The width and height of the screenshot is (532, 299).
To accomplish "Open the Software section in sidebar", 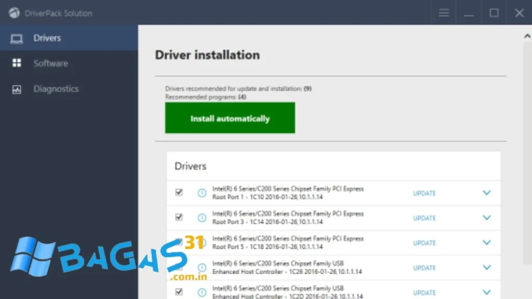I will pos(69,63).
